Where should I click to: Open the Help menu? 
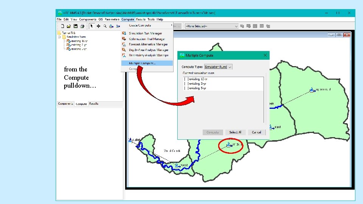pyautogui.click(x=160, y=19)
